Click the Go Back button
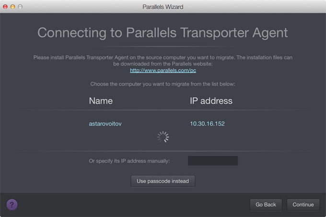The width and height of the screenshot is (326, 217). coord(266,205)
